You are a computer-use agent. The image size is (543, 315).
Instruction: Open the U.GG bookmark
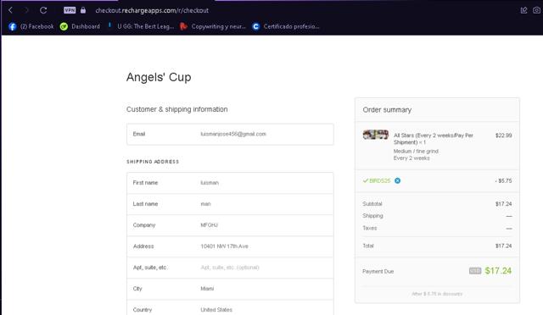click(x=141, y=26)
